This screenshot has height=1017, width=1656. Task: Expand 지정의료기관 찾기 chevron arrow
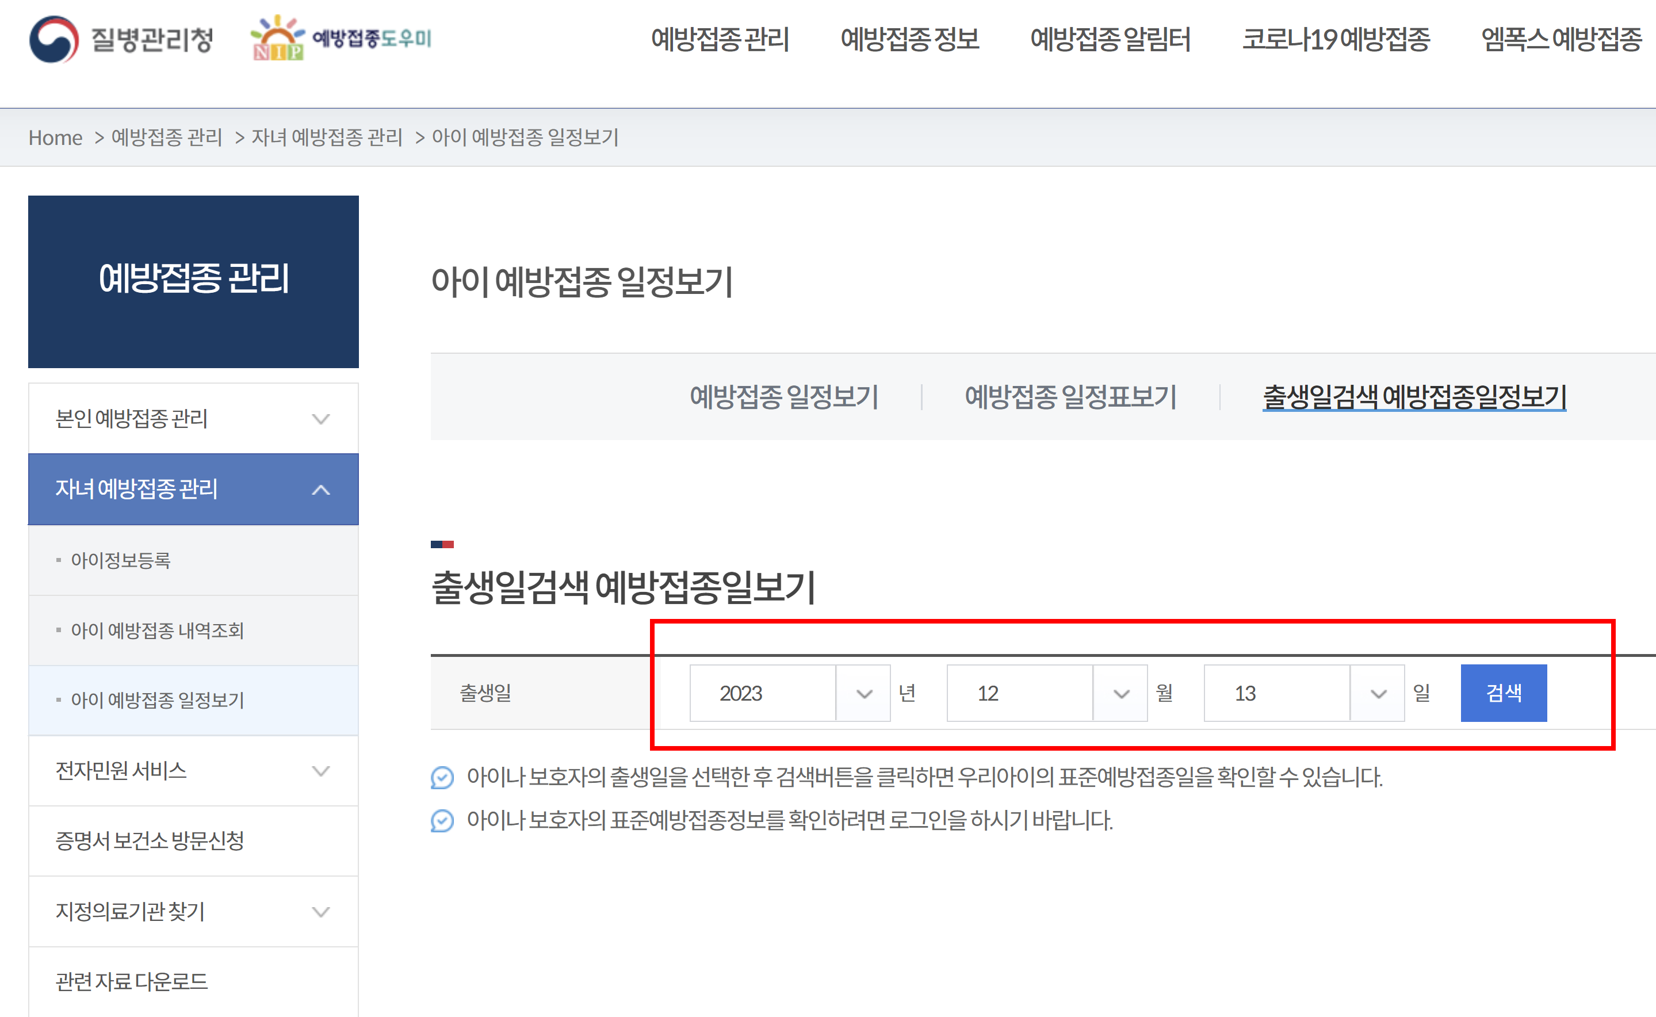321,912
